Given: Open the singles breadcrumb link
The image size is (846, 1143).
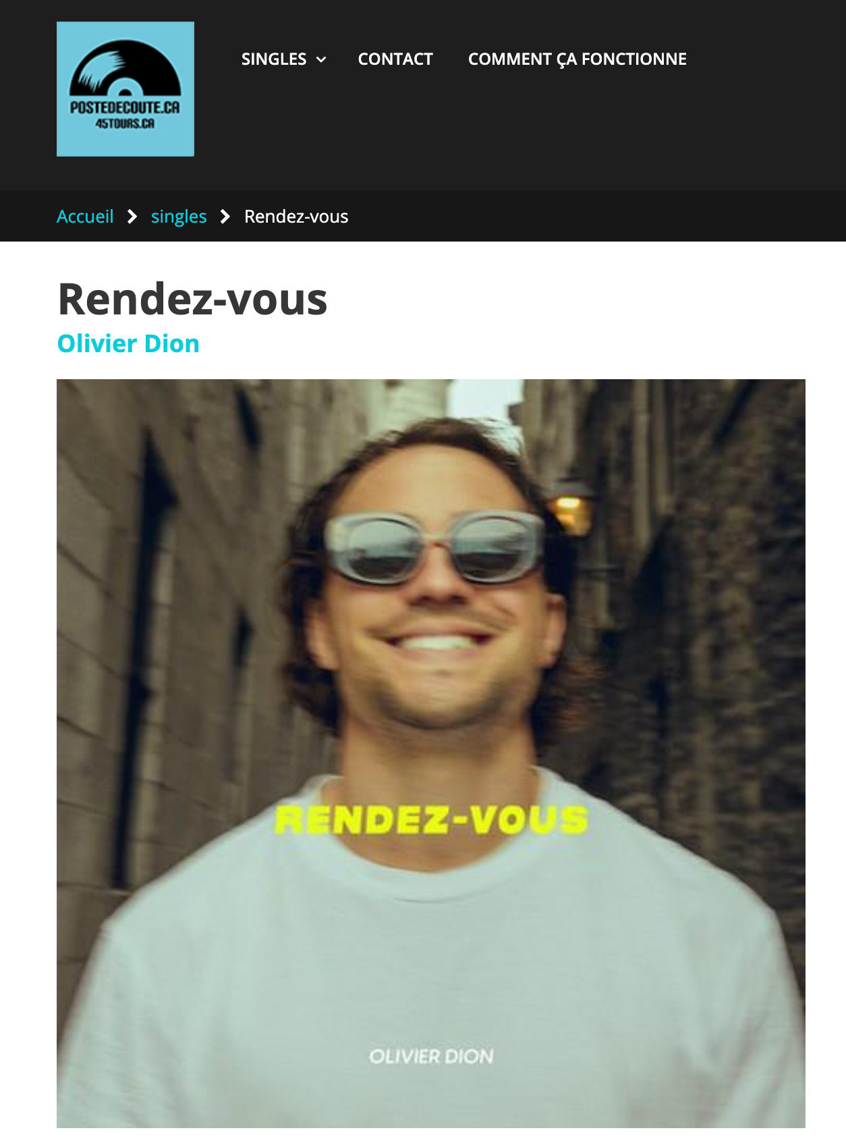Looking at the screenshot, I should pyautogui.click(x=179, y=217).
